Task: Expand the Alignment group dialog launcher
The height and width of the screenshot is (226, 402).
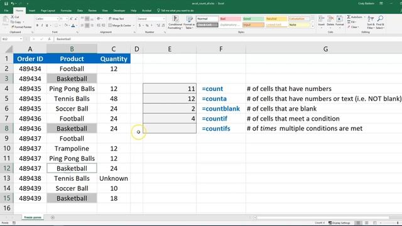Action: 134,32
